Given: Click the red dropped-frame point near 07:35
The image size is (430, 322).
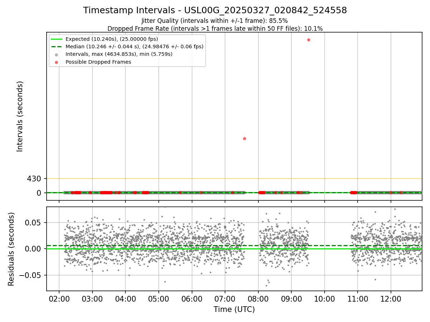Looking at the screenshot, I should point(244,138).
